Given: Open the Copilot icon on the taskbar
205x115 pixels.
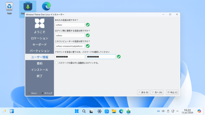Looking at the screenshot, I should coord(199,111).
